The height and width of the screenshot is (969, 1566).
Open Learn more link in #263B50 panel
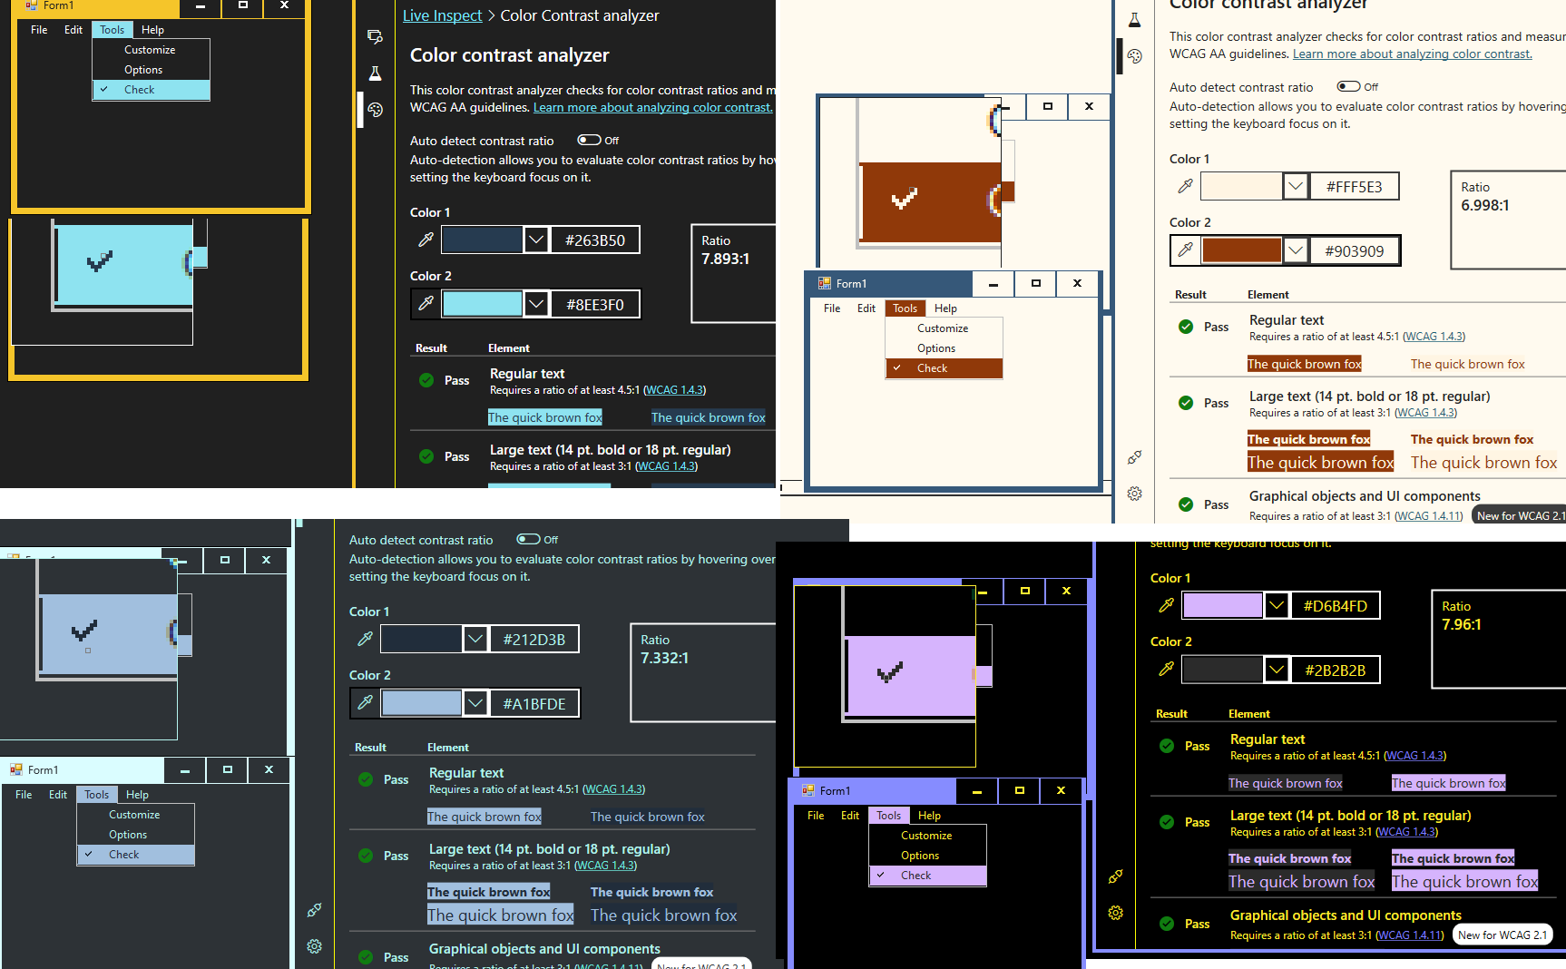pos(653,107)
